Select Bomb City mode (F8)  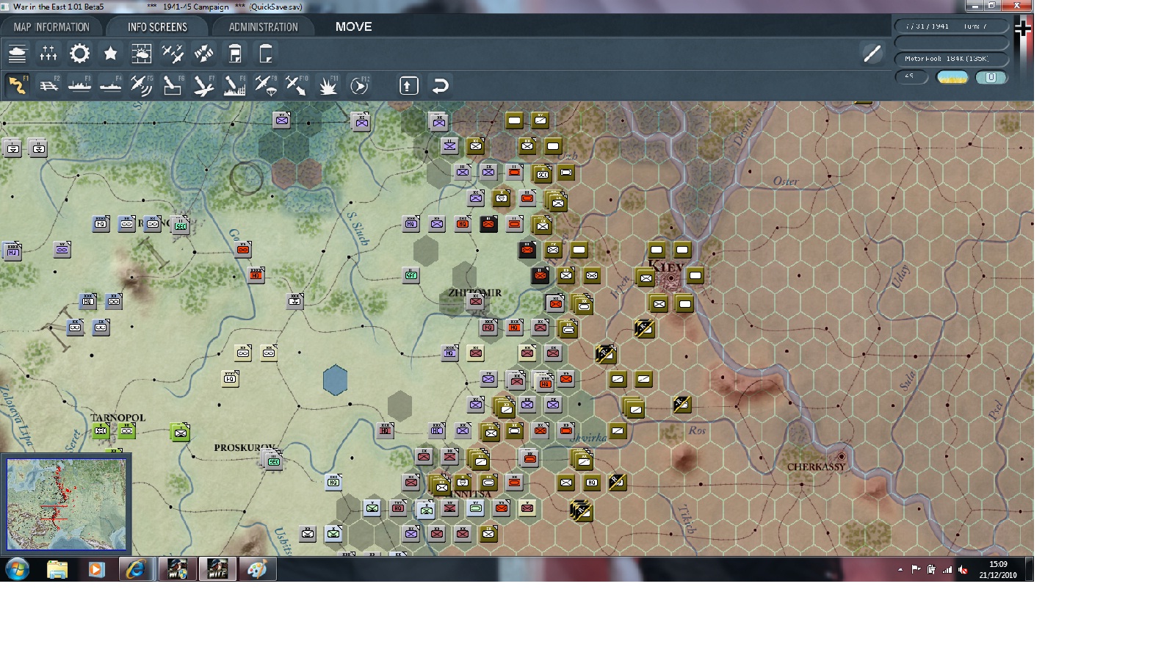(234, 85)
